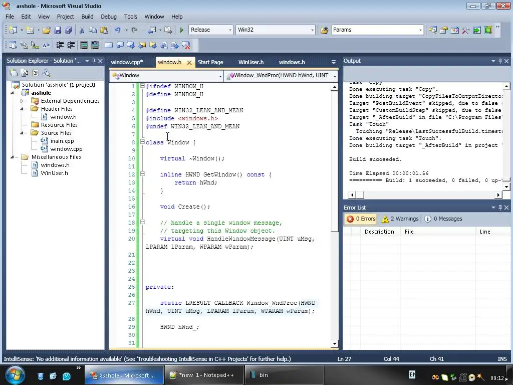Start debugging with the green play icon
This screenshot has width=513, height=385.
point(181,30)
